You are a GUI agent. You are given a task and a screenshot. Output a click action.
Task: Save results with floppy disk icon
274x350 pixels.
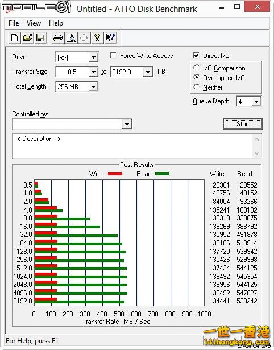coord(40,37)
